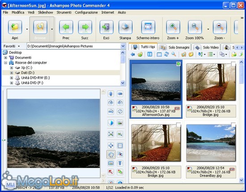This screenshot has height=192, width=246.
Task: Refresh the thumbnail list
Action: (166, 55)
